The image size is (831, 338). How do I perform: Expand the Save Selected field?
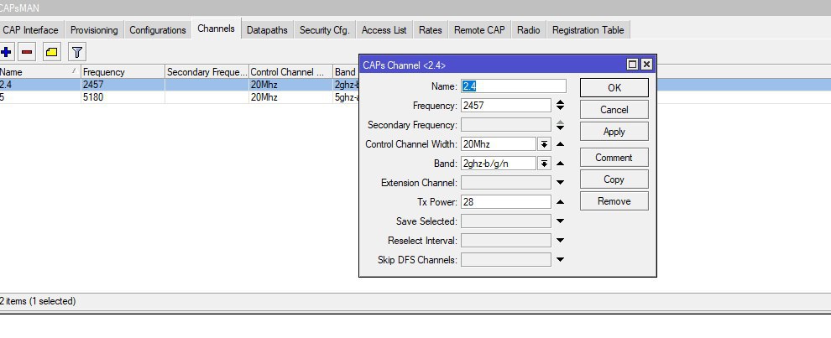[x=560, y=221]
